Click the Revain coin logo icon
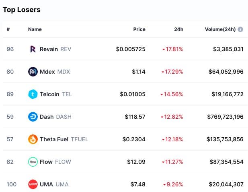The height and width of the screenshot is (192, 248). pyautogui.click(x=33, y=49)
